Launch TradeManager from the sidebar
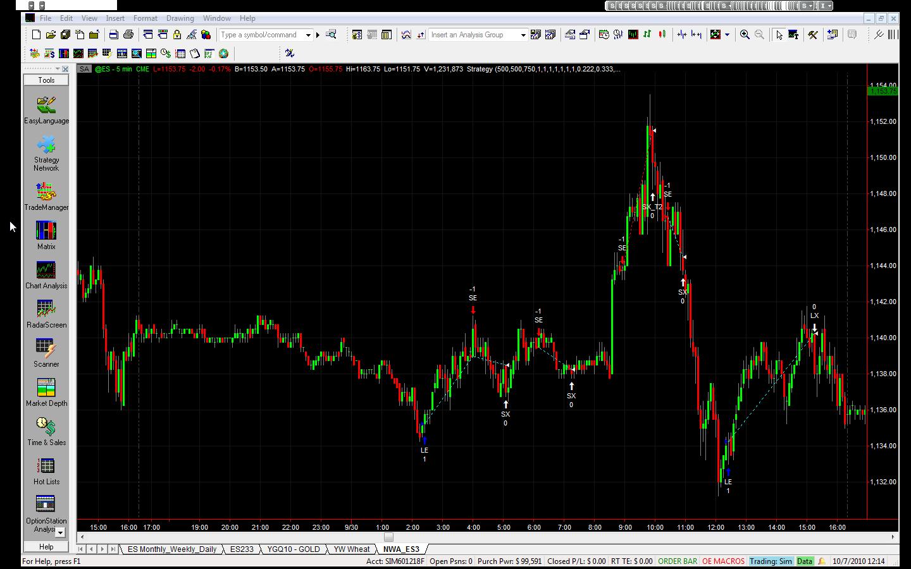 tap(46, 197)
